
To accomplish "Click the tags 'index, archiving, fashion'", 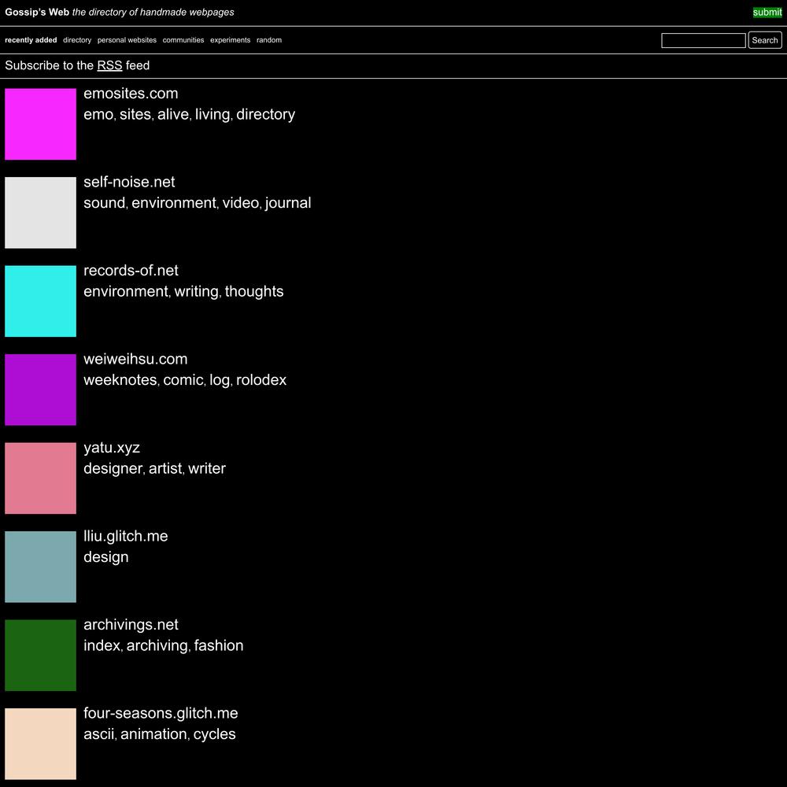I will point(164,645).
